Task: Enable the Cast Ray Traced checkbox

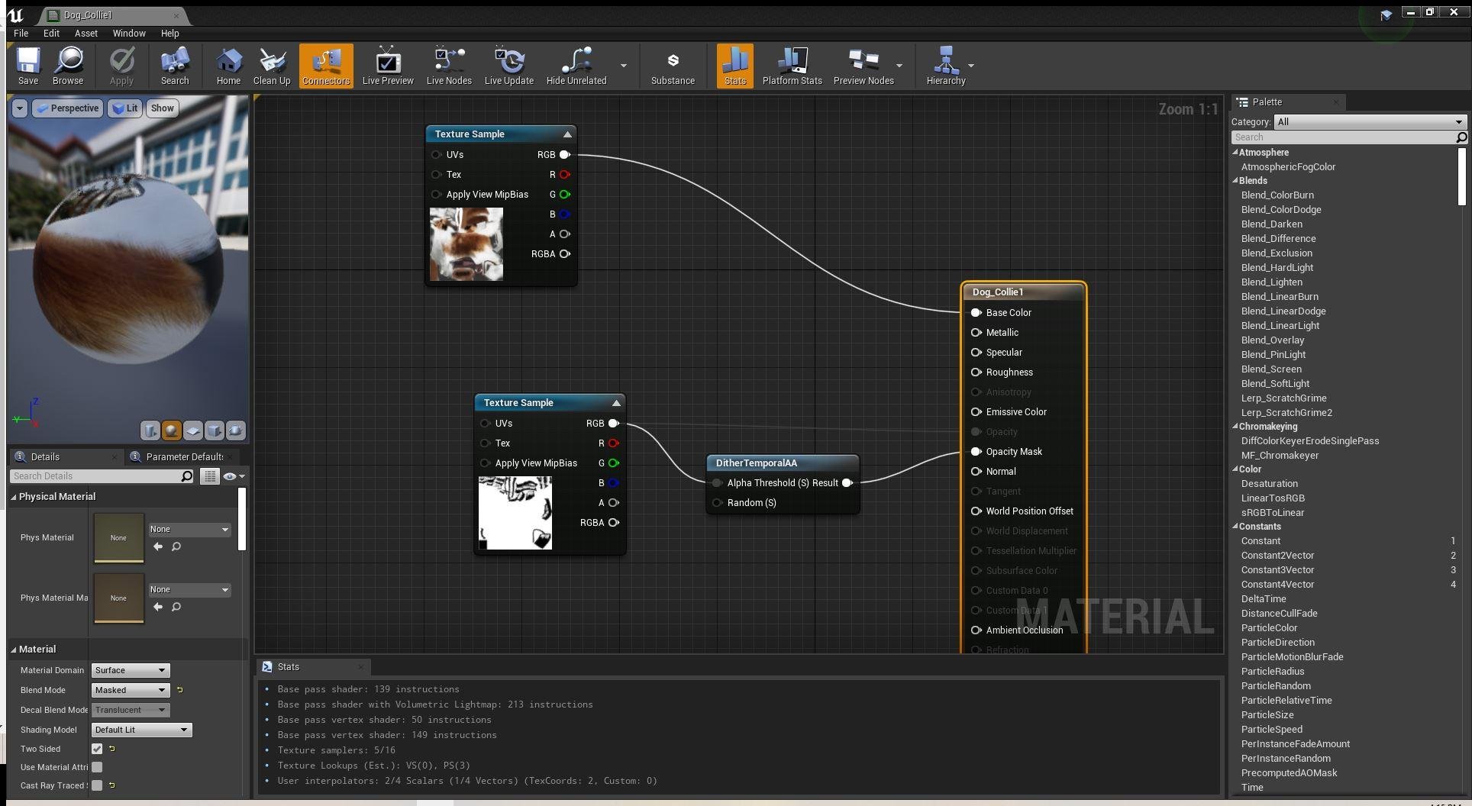Action: [x=97, y=785]
